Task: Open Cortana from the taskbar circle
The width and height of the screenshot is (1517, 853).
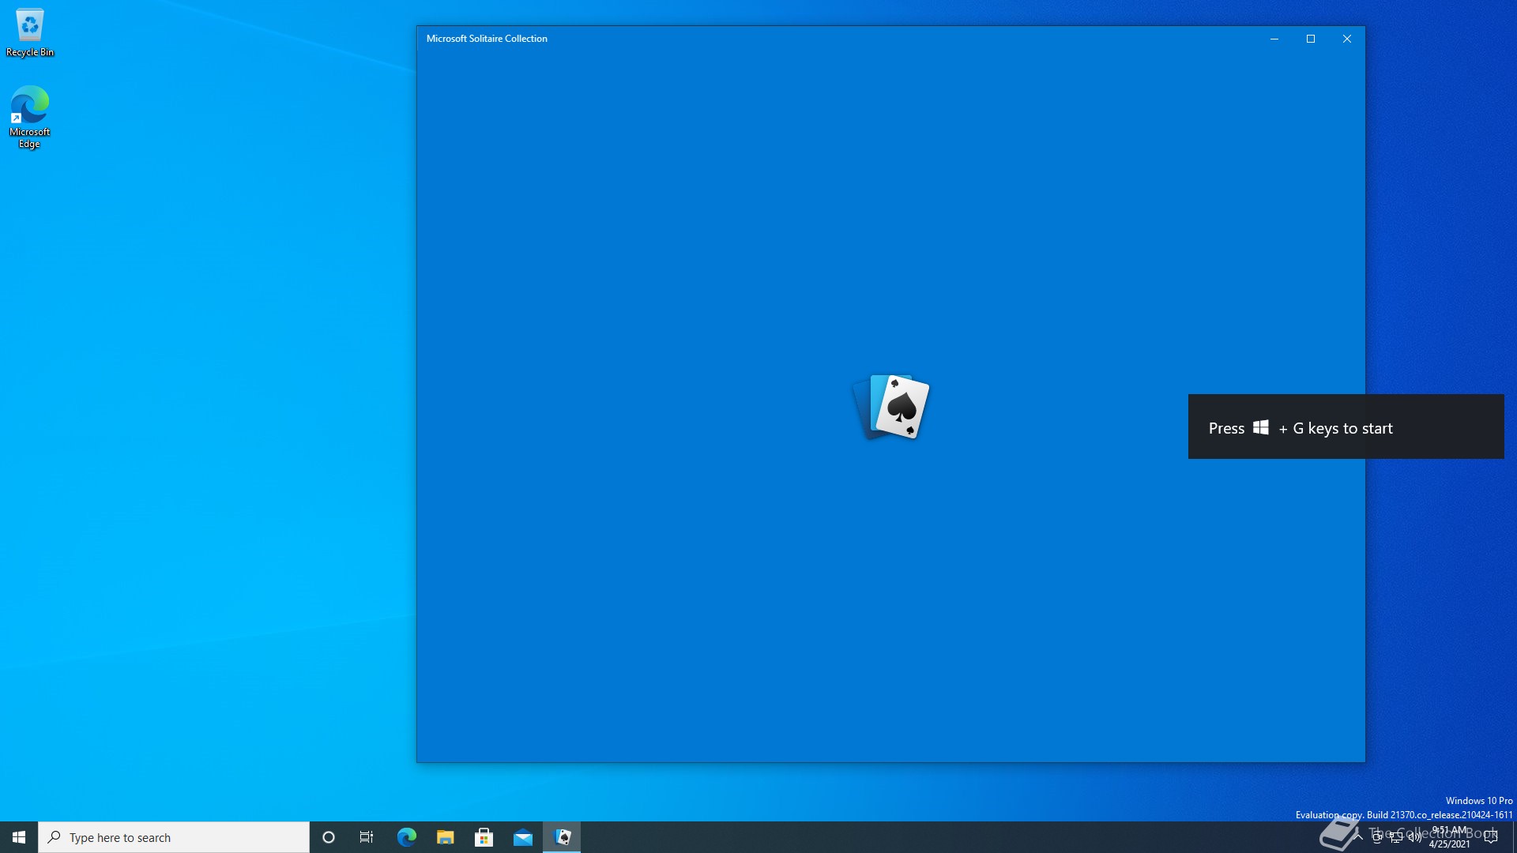Action: point(329,837)
